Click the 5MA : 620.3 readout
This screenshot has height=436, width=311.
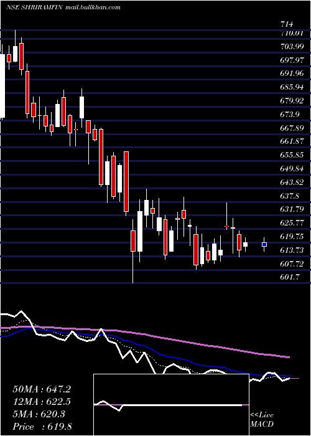[39, 414]
